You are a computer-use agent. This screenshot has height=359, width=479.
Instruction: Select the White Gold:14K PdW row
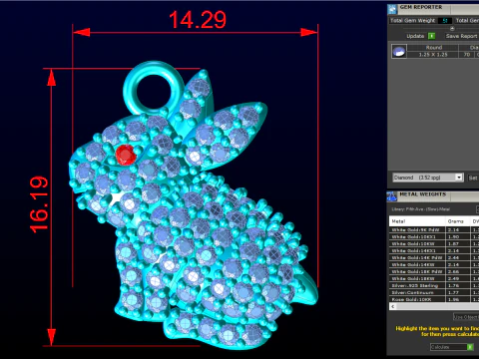pyautogui.click(x=434, y=257)
